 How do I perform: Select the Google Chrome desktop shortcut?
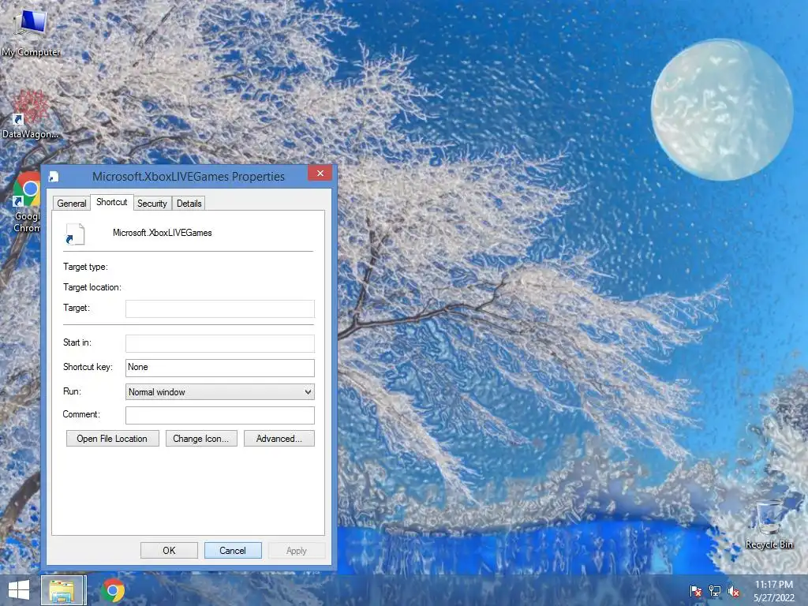(26, 203)
